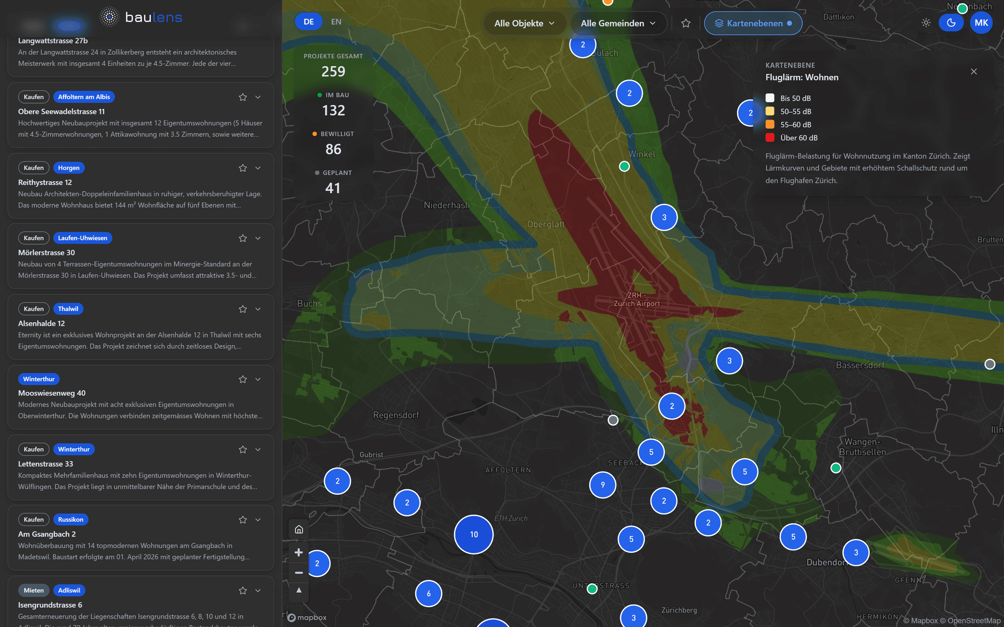Screen dimensions: 1004x627
Task: Select the Bis 50 dB swatch
Action: [x=770, y=98]
